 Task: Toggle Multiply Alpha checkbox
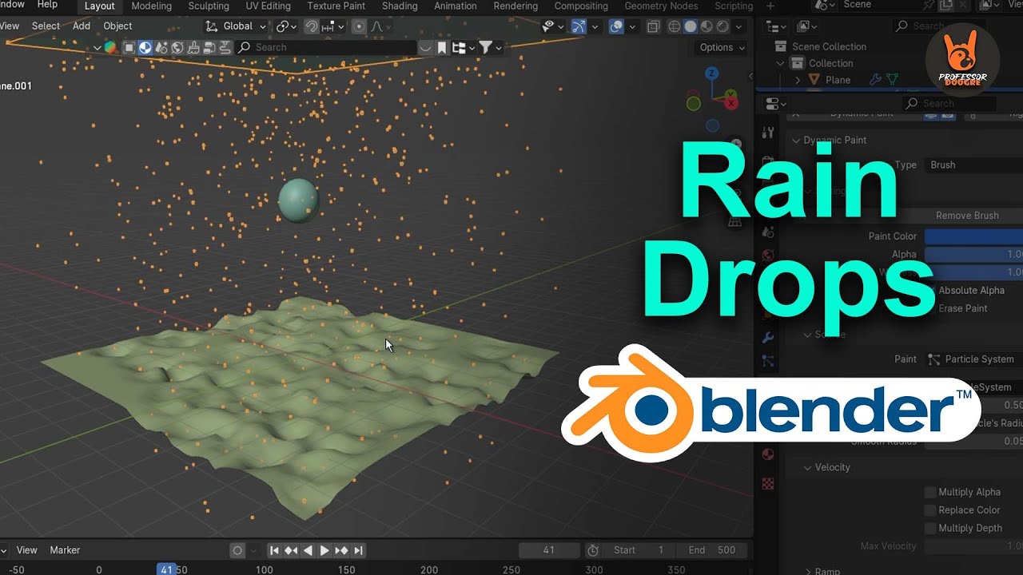point(930,492)
